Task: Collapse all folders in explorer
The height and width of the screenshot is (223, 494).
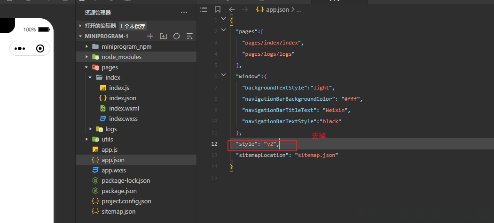Action: 190,36
